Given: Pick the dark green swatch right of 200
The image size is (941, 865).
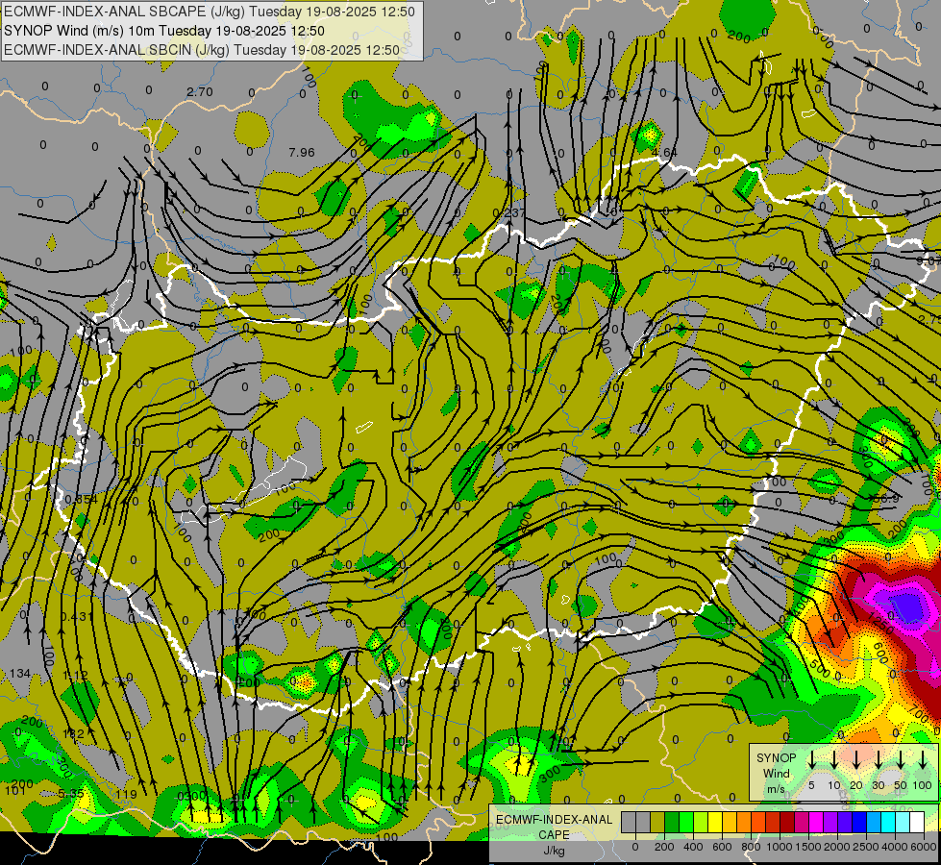Looking at the screenshot, I should [x=672, y=822].
